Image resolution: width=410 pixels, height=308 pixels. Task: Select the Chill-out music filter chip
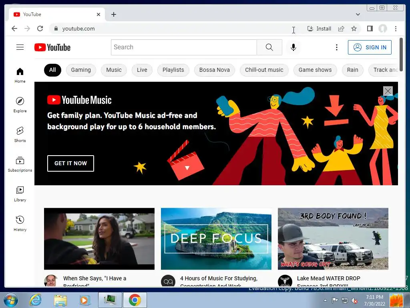tap(264, 70)
